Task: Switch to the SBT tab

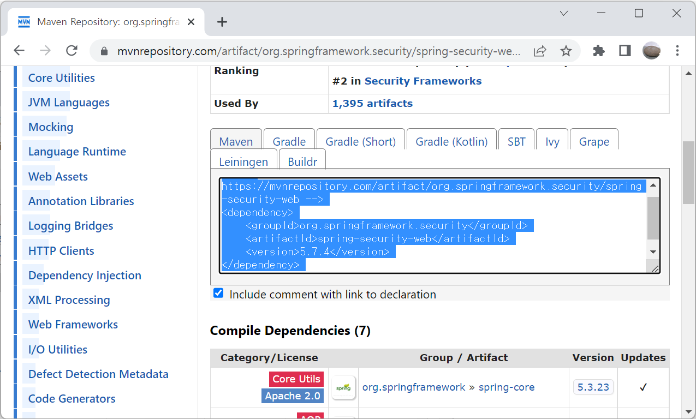Action: point(516,142)
